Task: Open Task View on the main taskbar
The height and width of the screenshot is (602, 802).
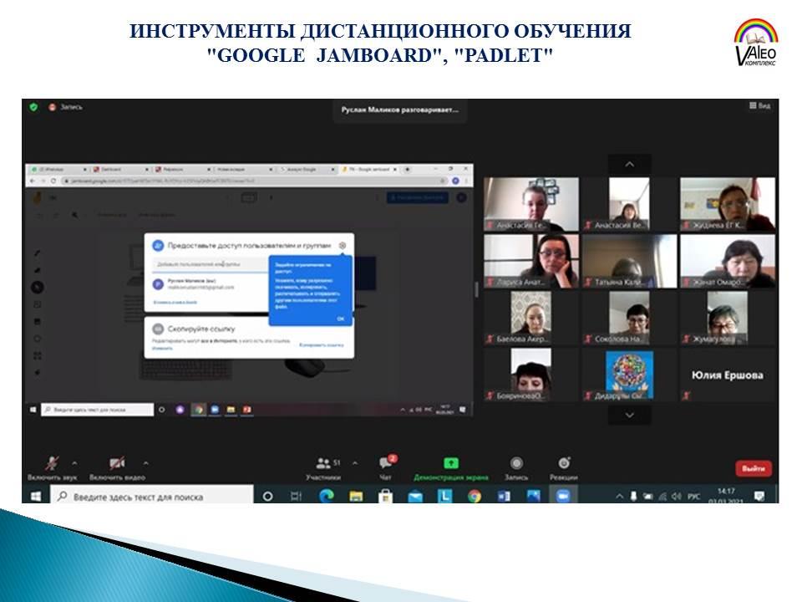Action: (x=296, y=496)
